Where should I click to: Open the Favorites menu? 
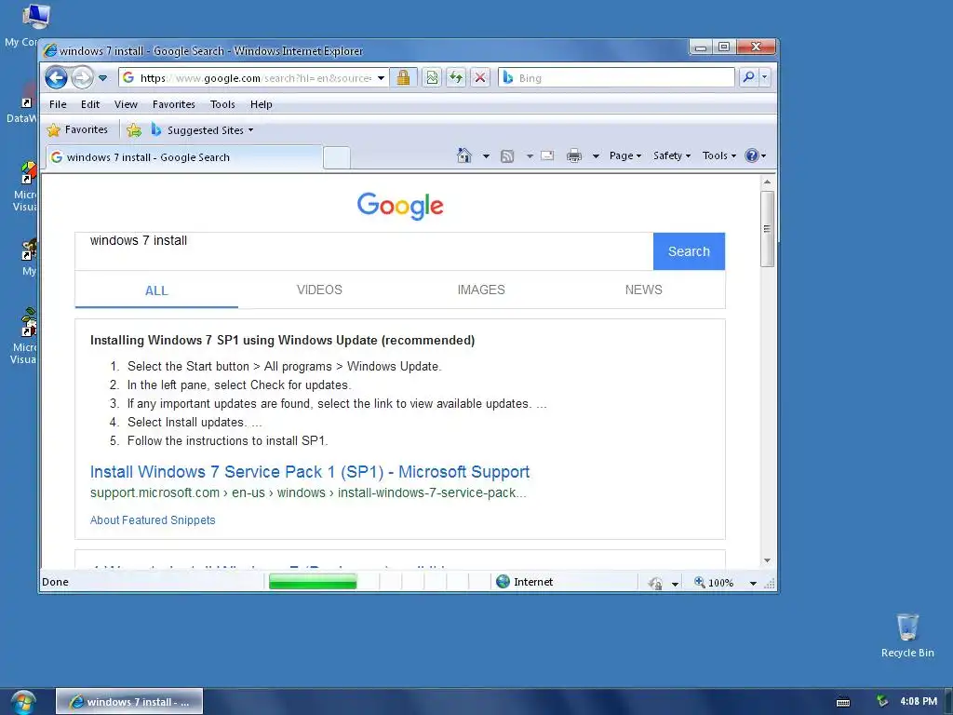174,104
